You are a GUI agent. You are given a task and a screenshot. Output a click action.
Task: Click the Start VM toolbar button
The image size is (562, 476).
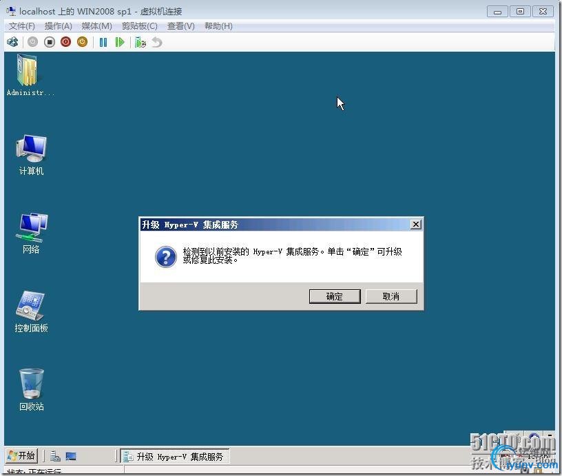coord(32,42)
